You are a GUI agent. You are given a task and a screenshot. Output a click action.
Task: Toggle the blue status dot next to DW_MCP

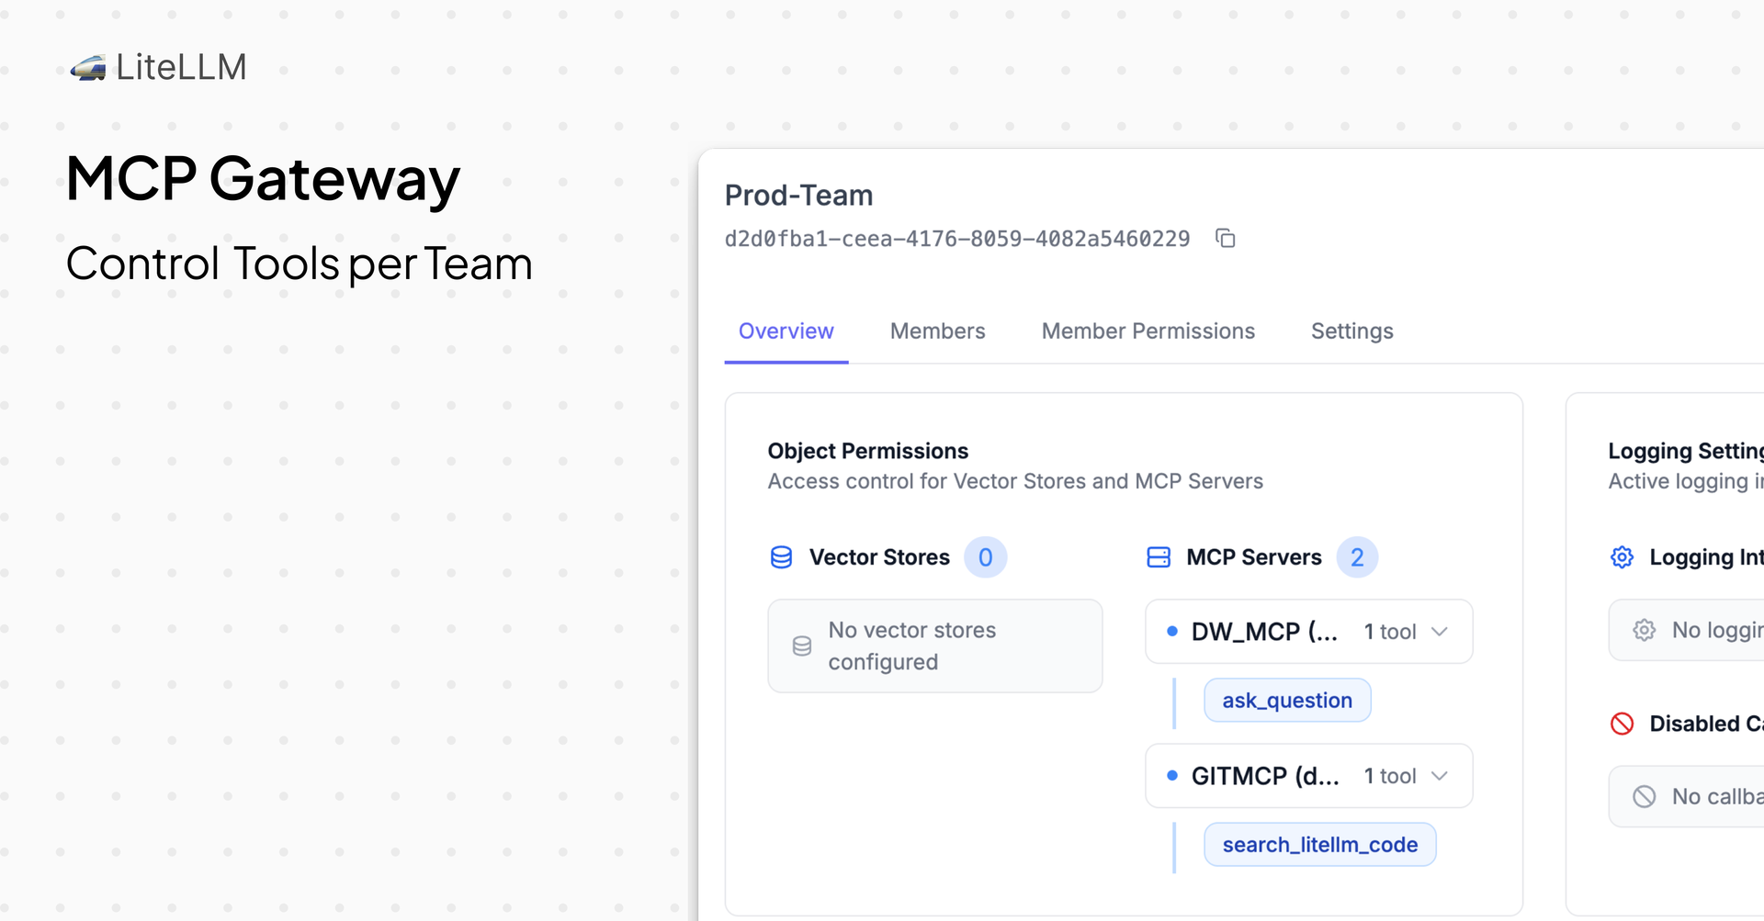point(1171,631)
